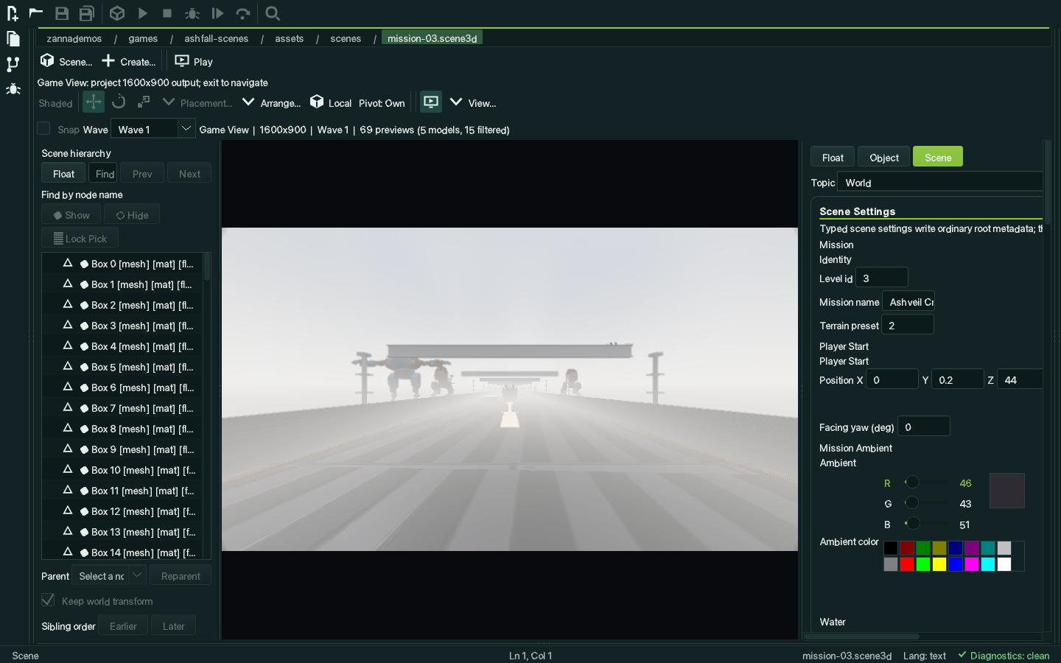This screenshot has width=1061, height=663.
Task: Click the Hide visibility button
Action: (x=132, y=214)
